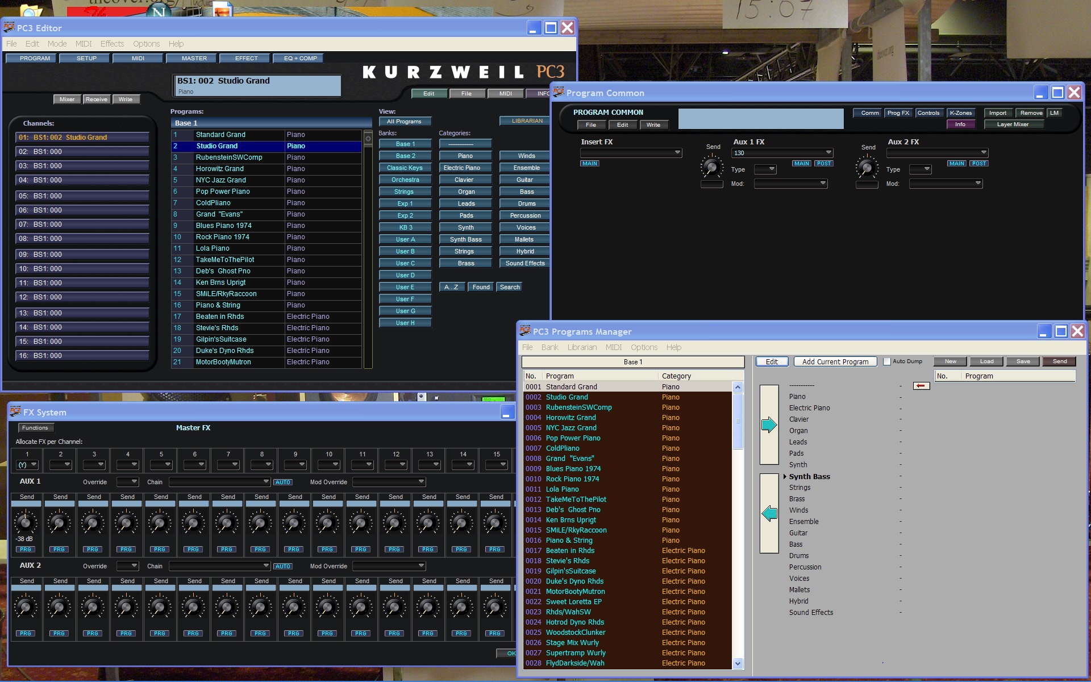Click the red left-arrow button in Programs Manager

tap(921, 386)
